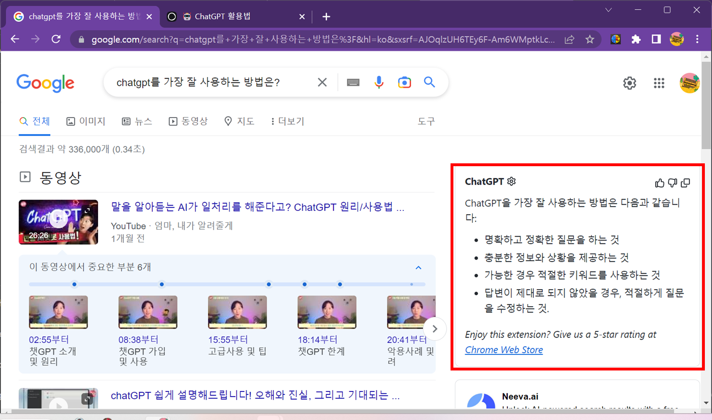This screenshot has height=420, width=712.
Task: Open the 도구 search tools
Action: (x=426, y=121)
